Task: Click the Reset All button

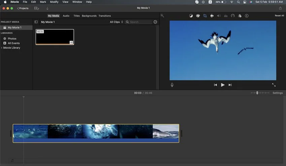Action: click(279, 16)
